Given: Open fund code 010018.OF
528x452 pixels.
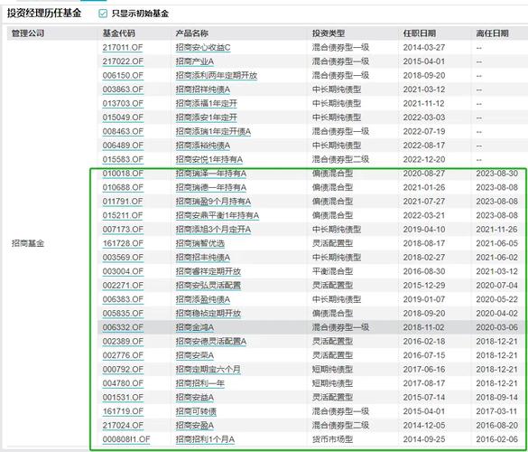Looking at the screenshot, I should (x=123, y=174).
